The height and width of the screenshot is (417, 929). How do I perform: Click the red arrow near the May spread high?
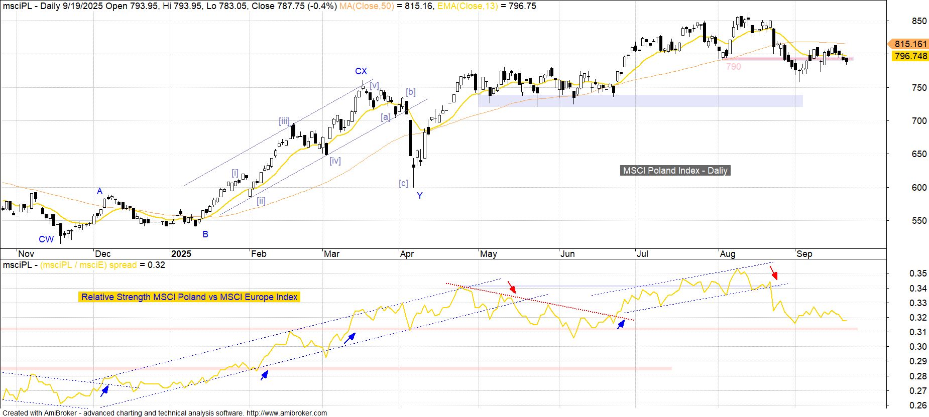pyautogui.click(x=512, y=287)
